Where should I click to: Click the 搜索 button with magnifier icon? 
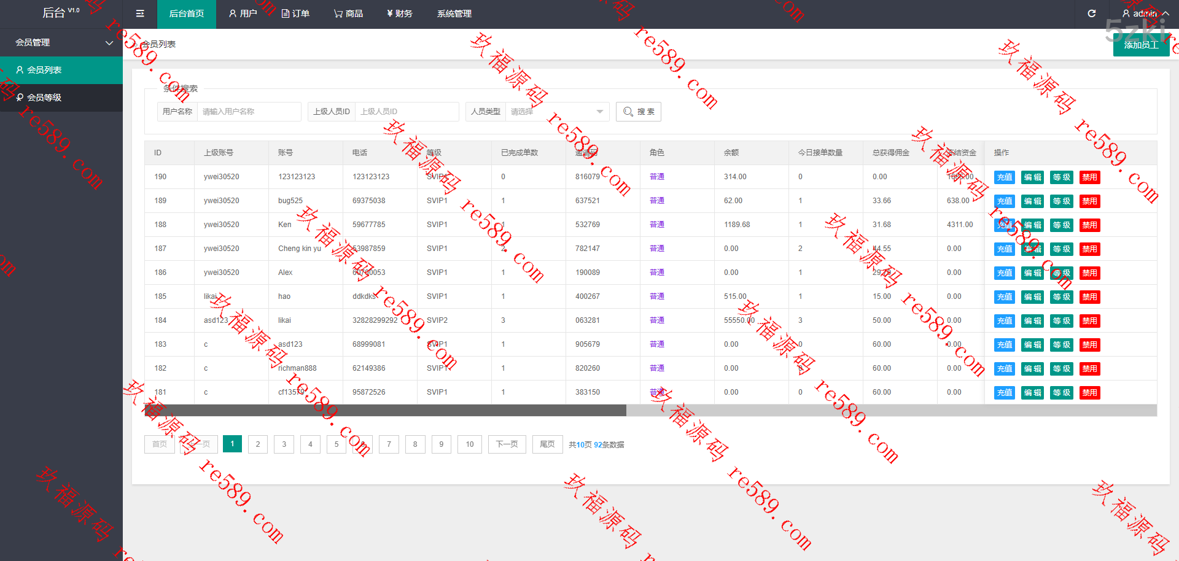point(639,112)
